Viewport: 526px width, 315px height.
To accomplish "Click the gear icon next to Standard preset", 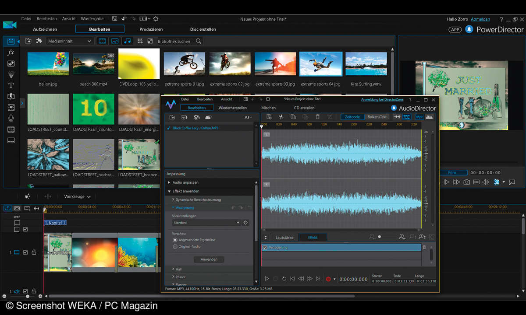I will pyautogui.click(x=245, y=223).
